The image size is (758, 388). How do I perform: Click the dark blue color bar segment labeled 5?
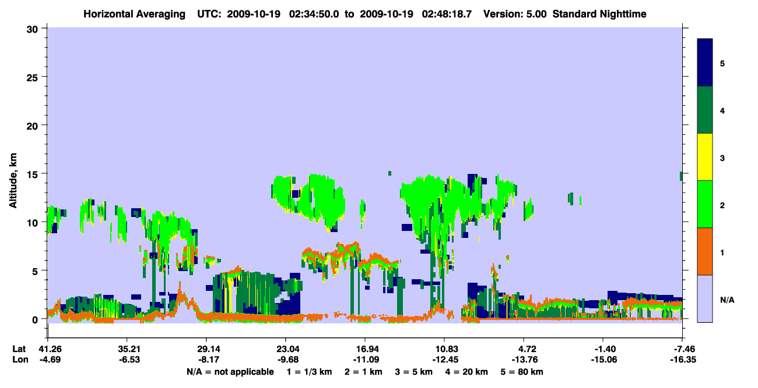pyautogui.click(x=705, y=63)
